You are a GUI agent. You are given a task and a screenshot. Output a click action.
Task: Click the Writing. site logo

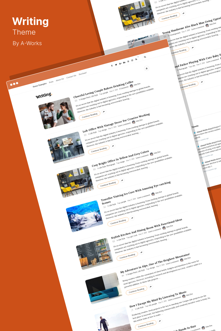(44, 95)
